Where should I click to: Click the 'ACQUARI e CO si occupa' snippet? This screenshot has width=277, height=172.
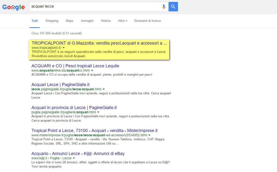pyautogui.click(x=92, y=74)
